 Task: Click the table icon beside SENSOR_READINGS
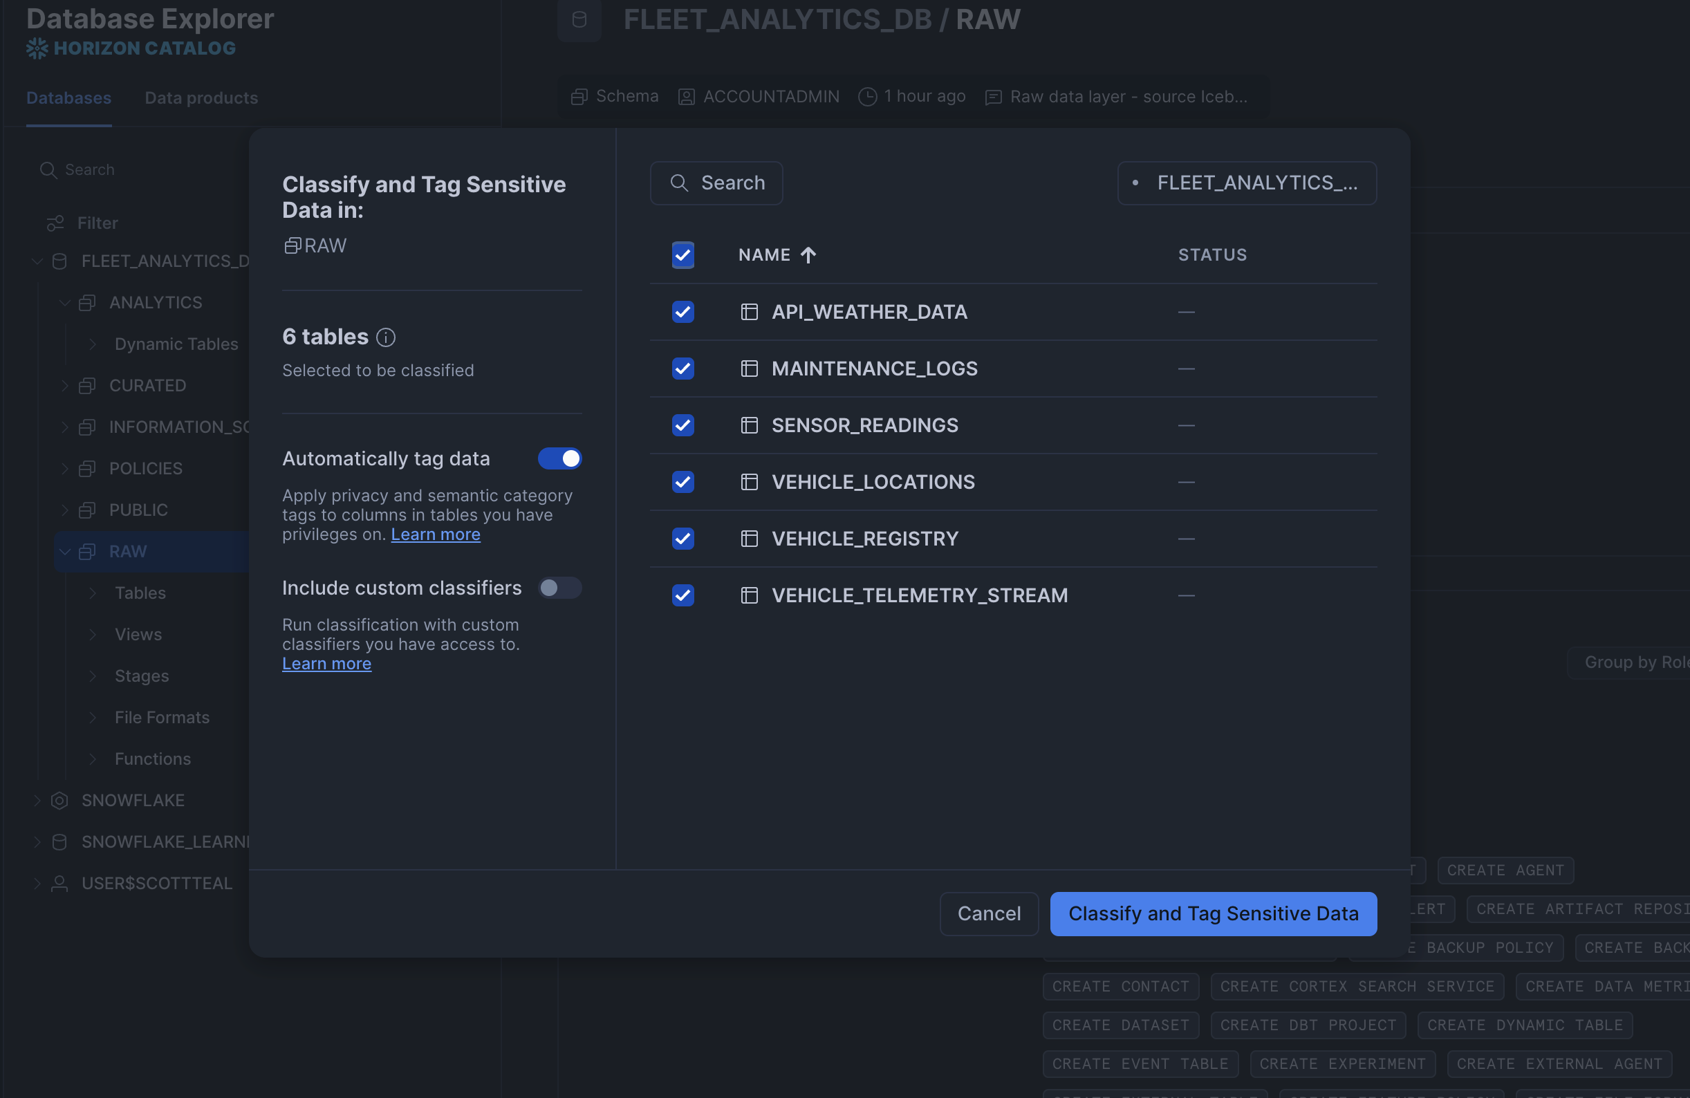point(750,425)
